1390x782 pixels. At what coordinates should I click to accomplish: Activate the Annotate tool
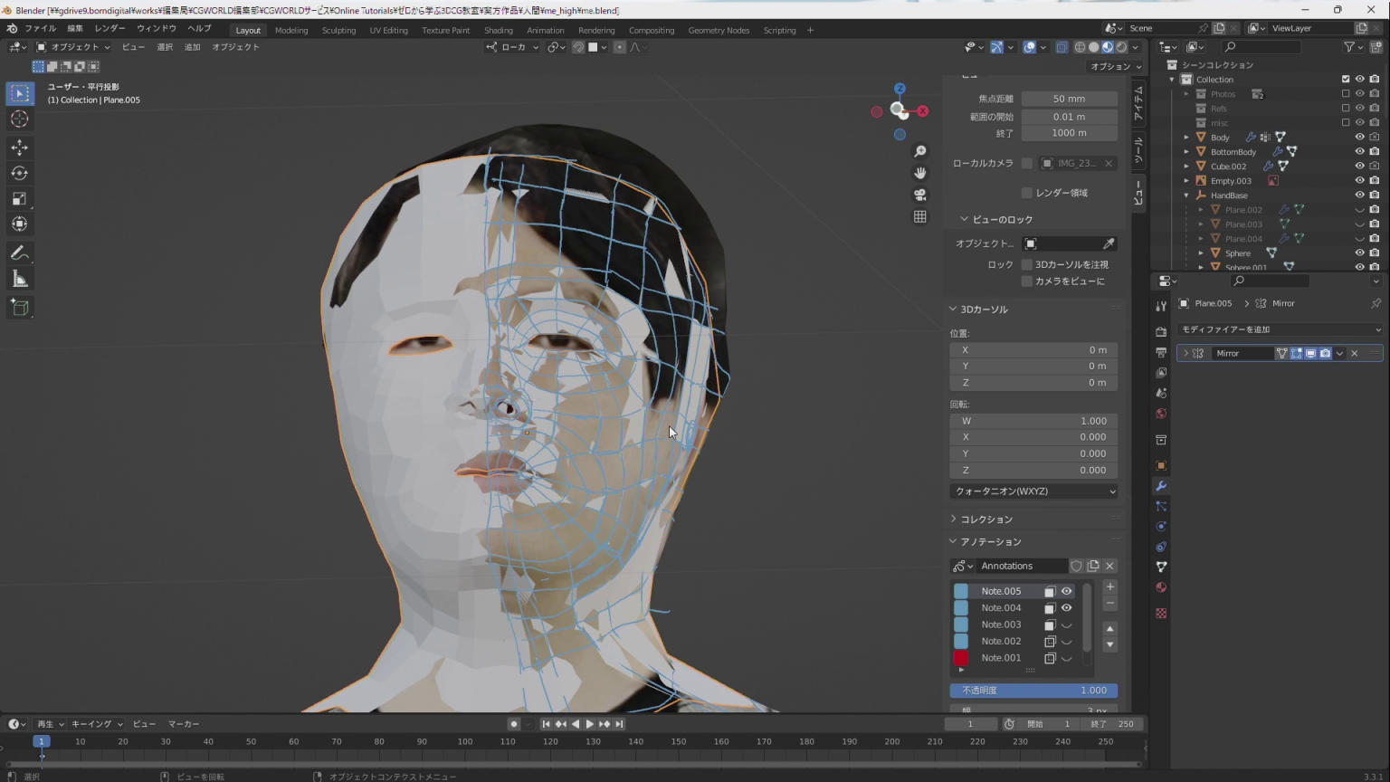[x=19, y=253]
